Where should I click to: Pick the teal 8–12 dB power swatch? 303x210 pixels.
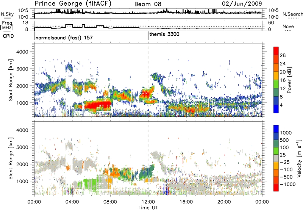click(x=276, y=92)
